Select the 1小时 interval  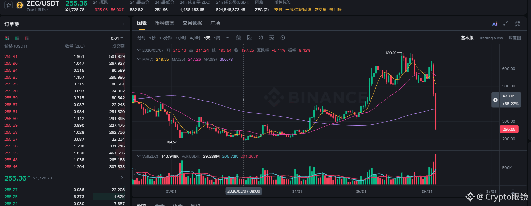181,38
